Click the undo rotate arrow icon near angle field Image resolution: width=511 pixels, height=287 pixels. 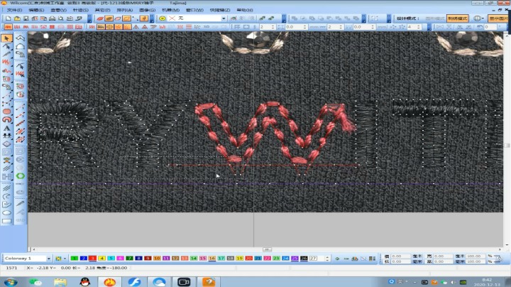[480, 27]
